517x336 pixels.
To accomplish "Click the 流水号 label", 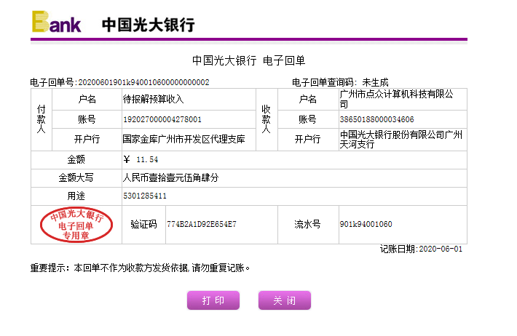I will (x=307, y=224).
